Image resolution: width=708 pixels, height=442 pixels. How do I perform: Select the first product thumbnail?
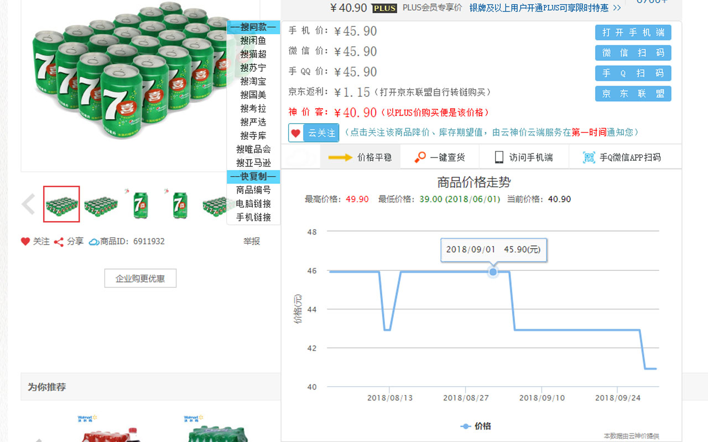click(61, 204)
